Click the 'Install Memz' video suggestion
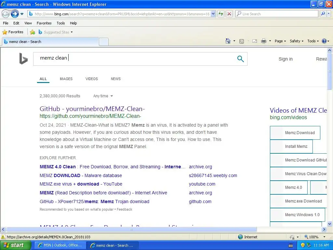Viewport: 333px width, 250px height. 291,146
